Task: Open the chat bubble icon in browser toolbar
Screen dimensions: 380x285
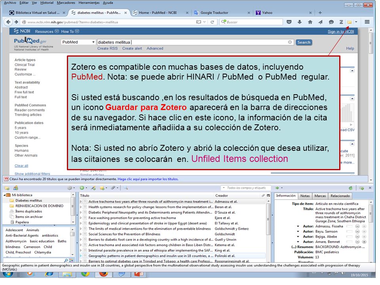Action: point(331,22)
